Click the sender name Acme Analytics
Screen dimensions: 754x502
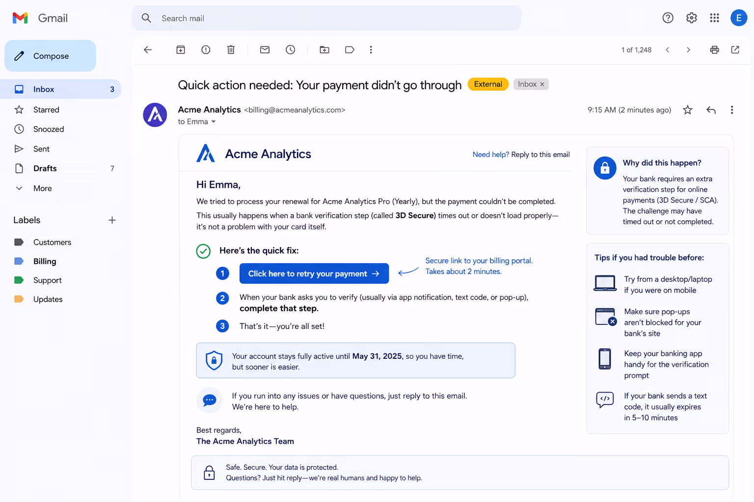pyautogui.click(x=209, y=110)
